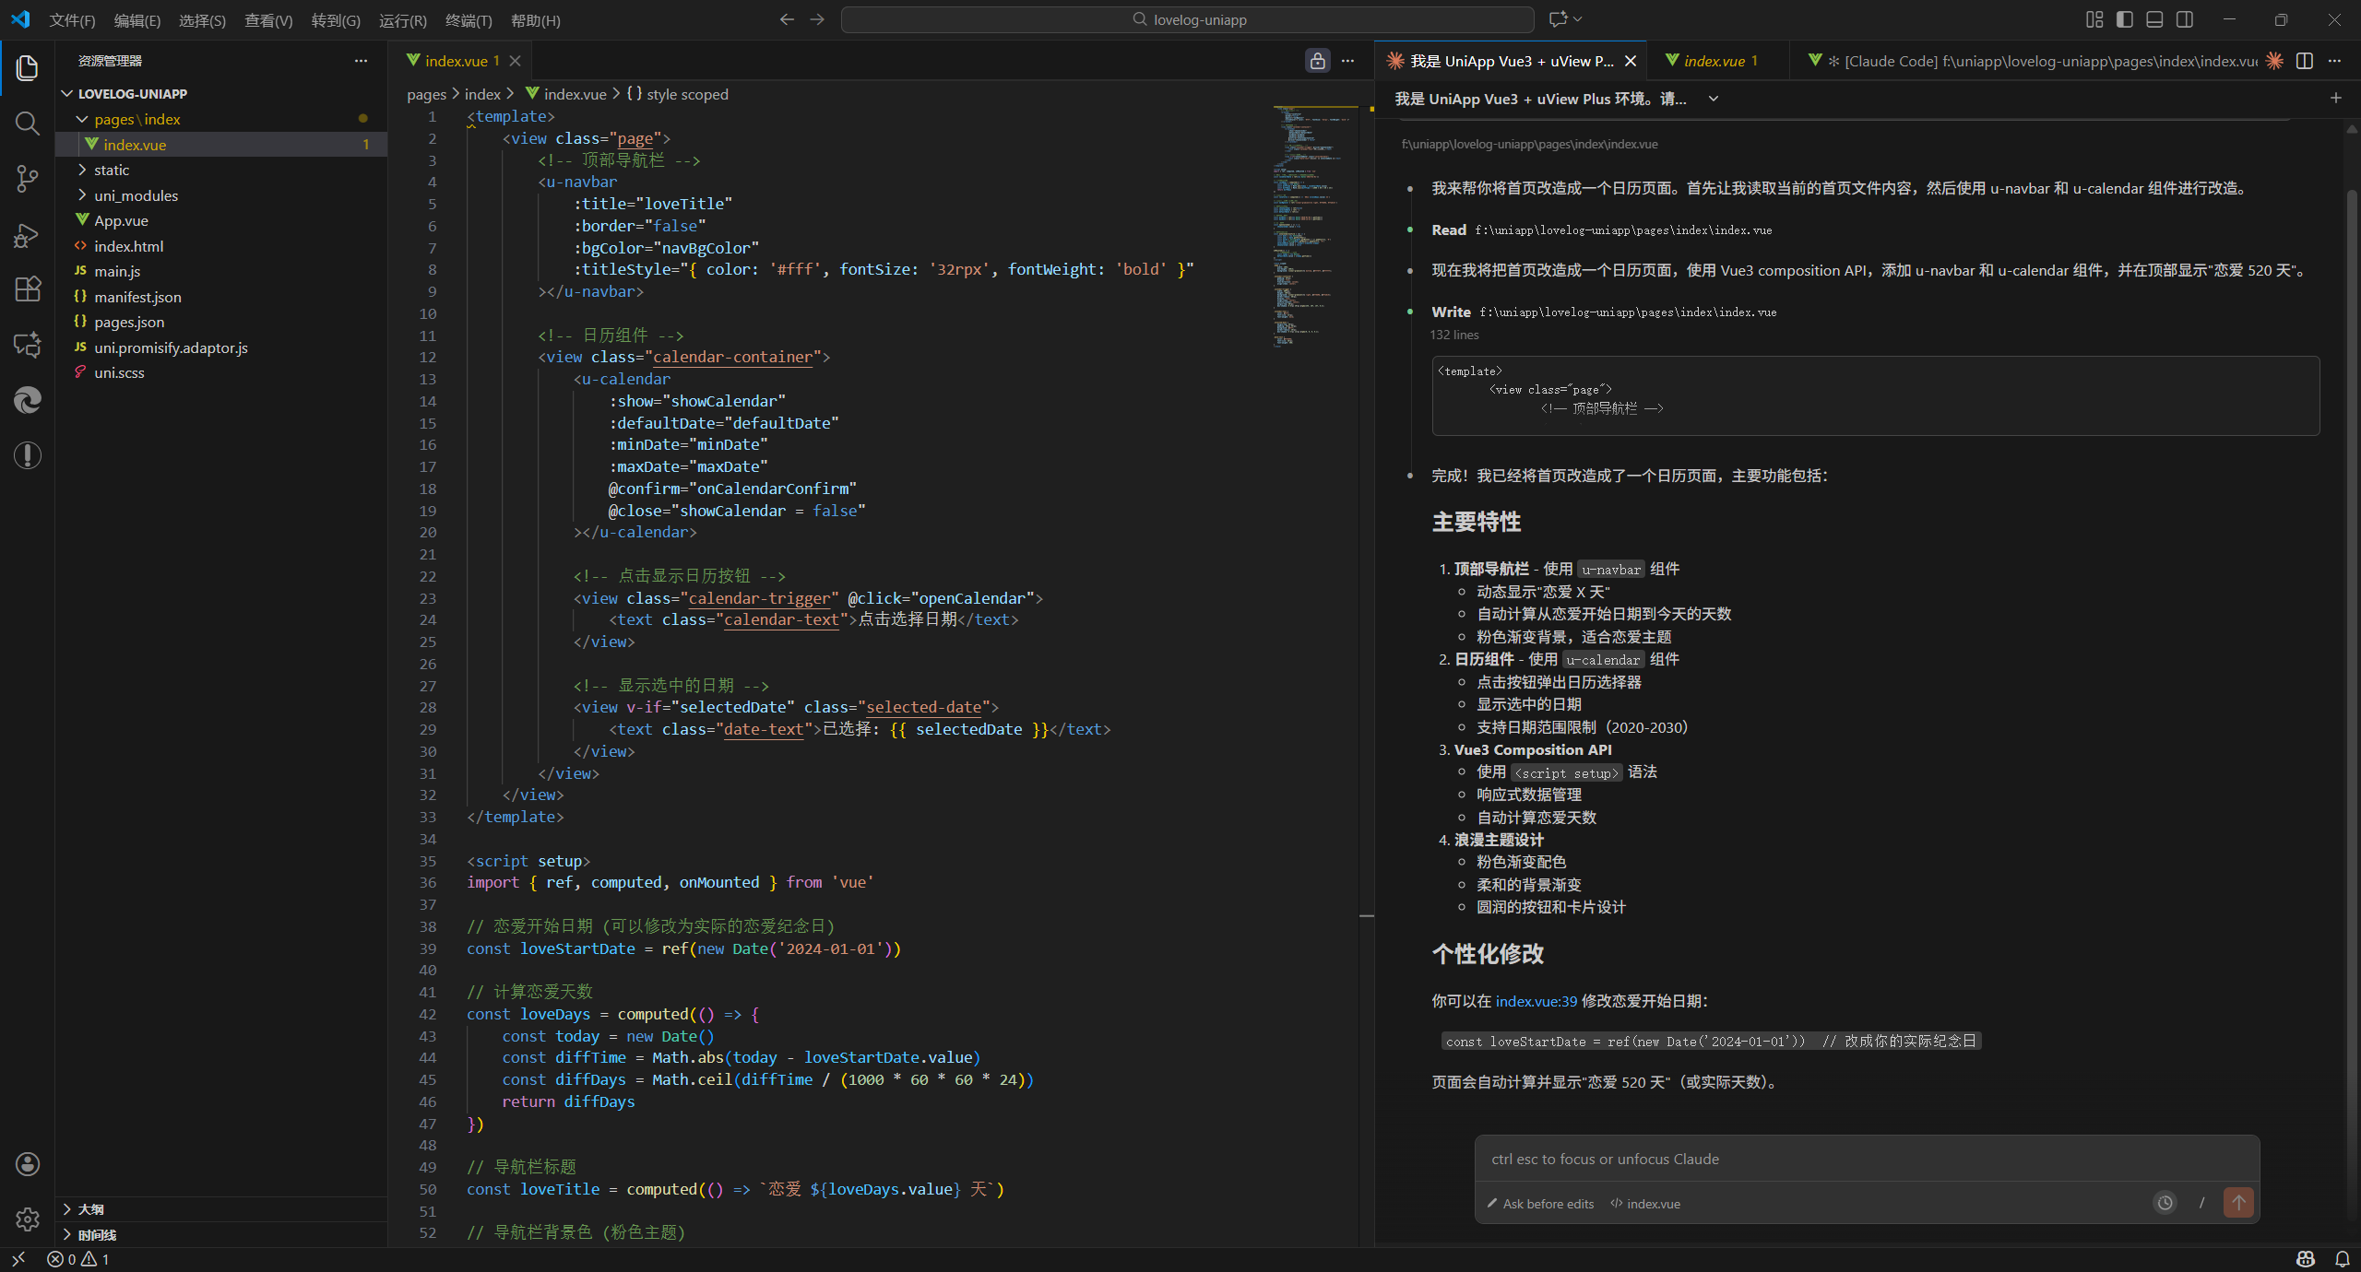This screenshot has height=1272, width=2361.
Task: Click the index.vue:39 link
Action: click(x=1536, y=1001)
